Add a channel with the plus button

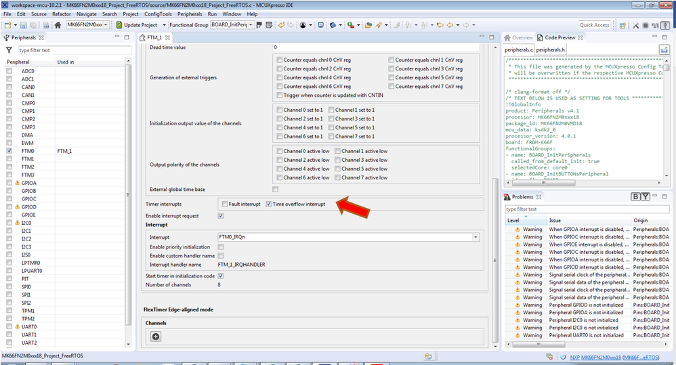coord(156,337)
